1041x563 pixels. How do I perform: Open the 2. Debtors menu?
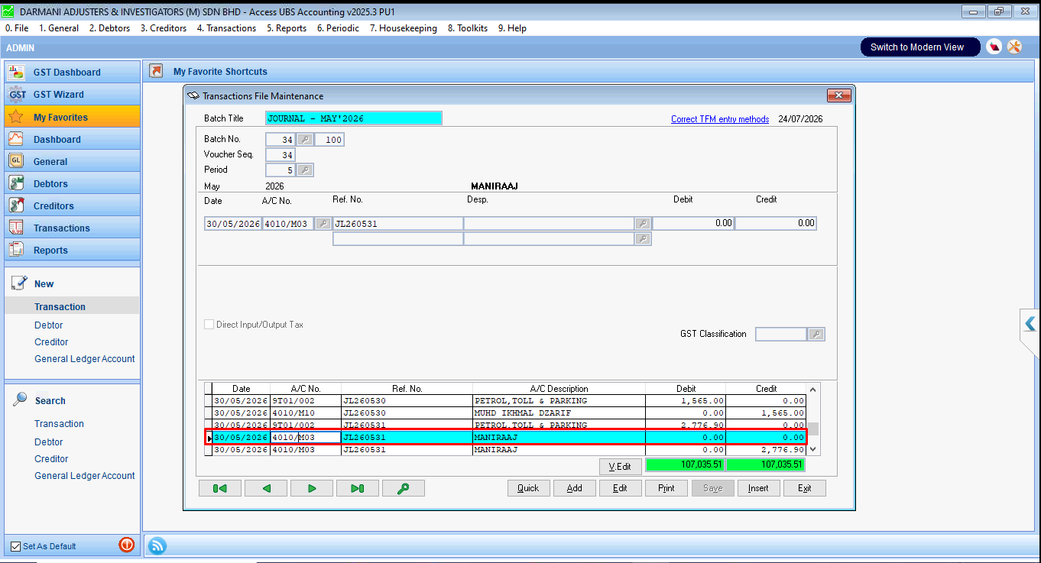[x=109, y=28]
